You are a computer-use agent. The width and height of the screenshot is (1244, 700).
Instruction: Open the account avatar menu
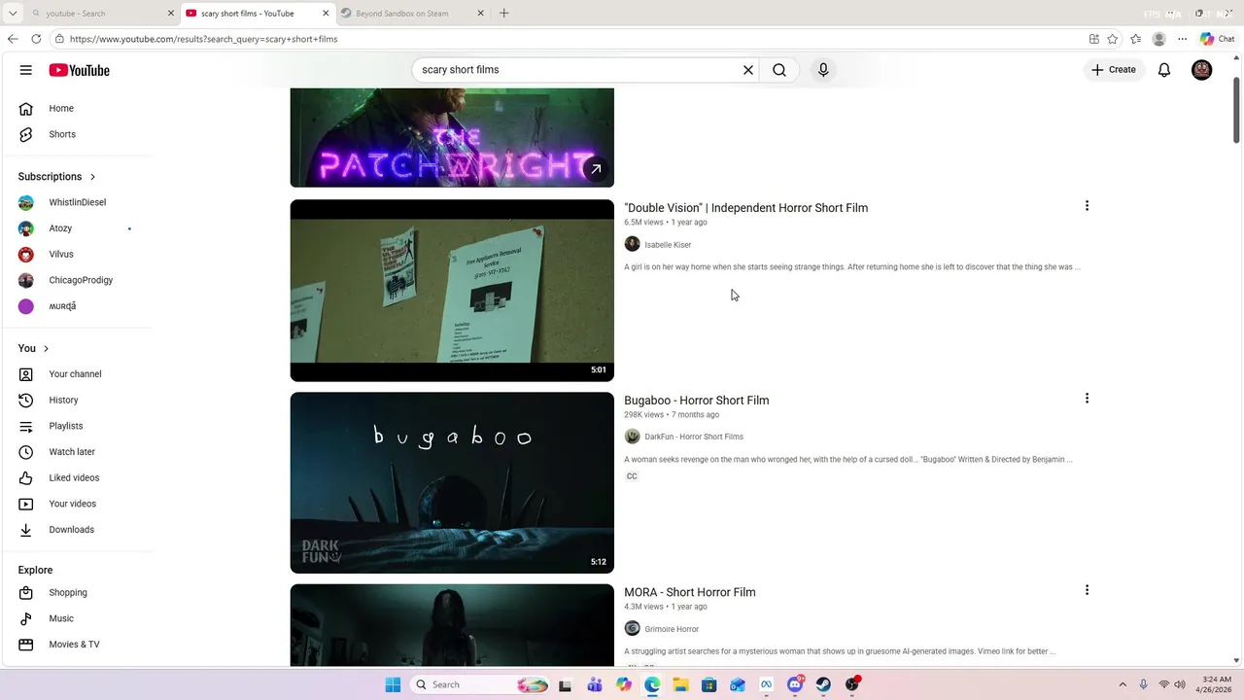tap(1202, 70)
